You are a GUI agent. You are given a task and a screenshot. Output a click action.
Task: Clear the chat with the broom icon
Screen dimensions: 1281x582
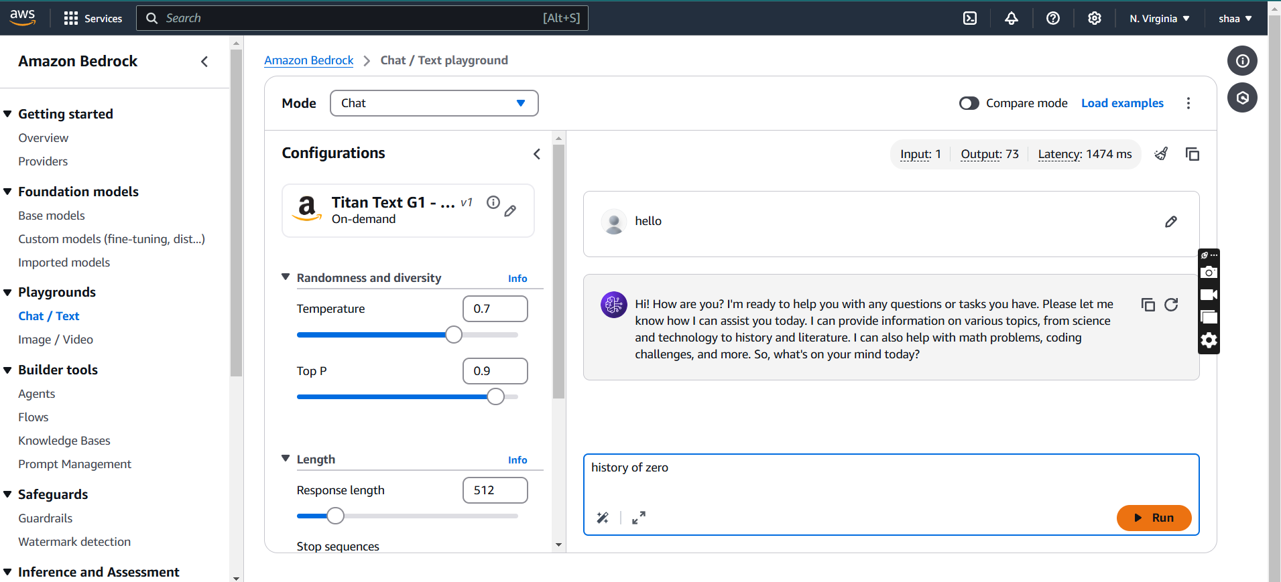(x=1162, y=154)
